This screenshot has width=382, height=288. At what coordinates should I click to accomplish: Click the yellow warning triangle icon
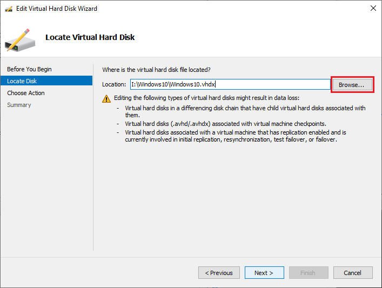click(106, 98)
